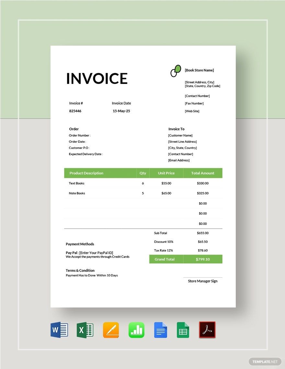Click the green bean store logo
The image size is (285, 369).
(175, 71)
